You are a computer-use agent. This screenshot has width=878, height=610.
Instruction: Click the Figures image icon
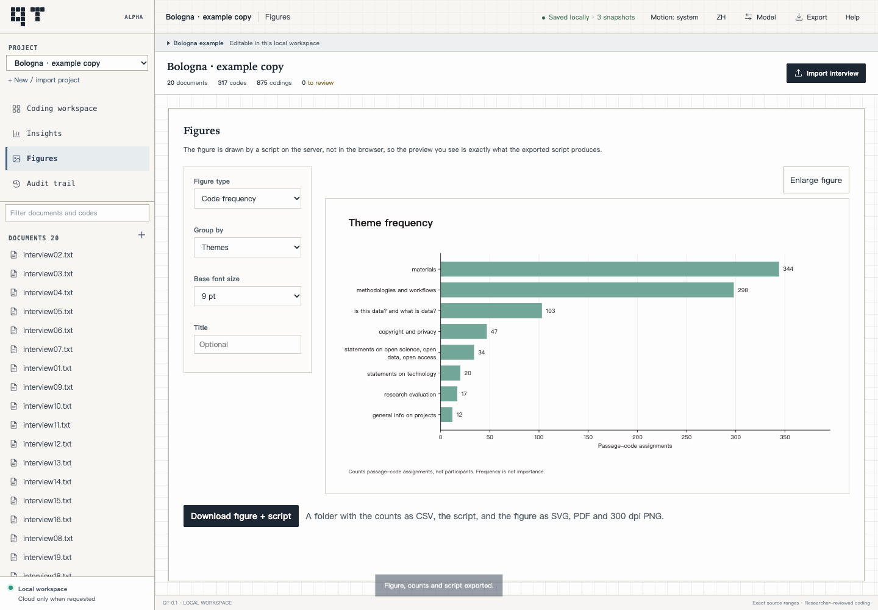pyautogui.click(x=16, y=159)
